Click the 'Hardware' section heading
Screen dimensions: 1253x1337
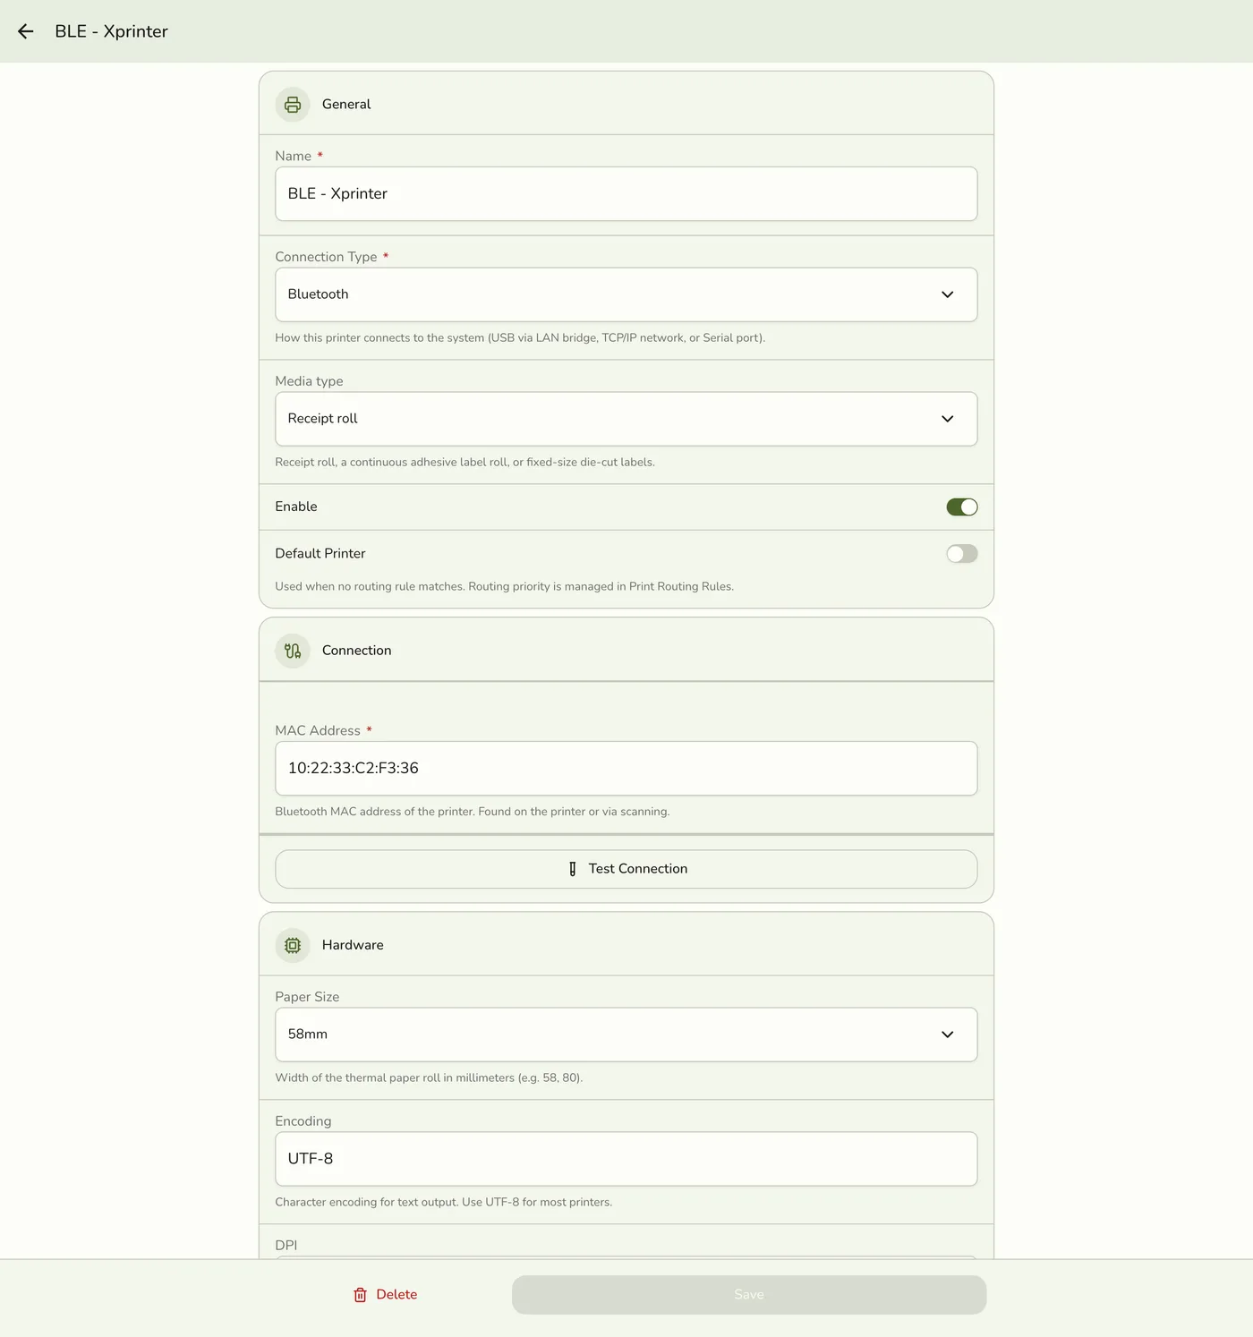[353, 945]
